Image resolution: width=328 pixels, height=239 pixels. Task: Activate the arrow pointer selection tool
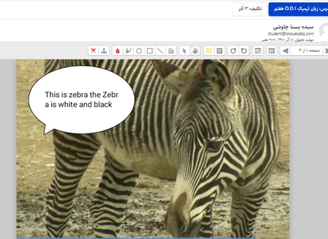[184, 51]
